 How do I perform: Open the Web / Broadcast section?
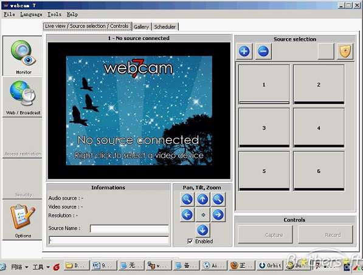tap(22, 97)
